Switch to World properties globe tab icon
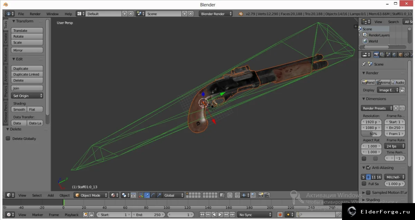The width and height of the screenshot is (415, 220). coord(394,55)
